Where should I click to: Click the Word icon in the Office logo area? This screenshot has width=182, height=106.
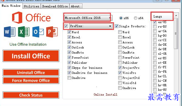10,32
